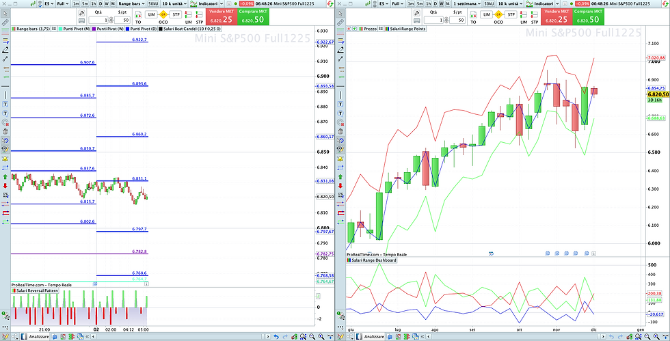The height and width of the screenshot is (341, 670).
Task: Open the Full contract dropdown in right chart
Action: (398, 3)
